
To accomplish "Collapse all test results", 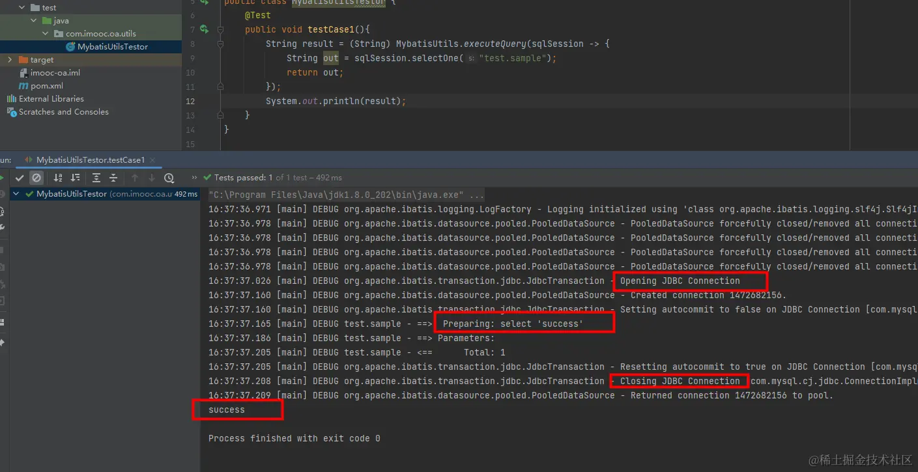I will click(x=113, y=178).
